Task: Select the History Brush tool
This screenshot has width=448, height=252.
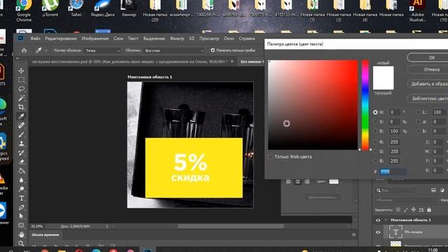Action: coord(21,153)
